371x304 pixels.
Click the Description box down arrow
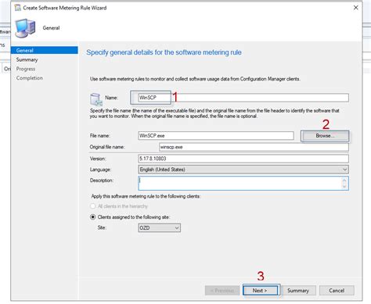click(344, 186)
